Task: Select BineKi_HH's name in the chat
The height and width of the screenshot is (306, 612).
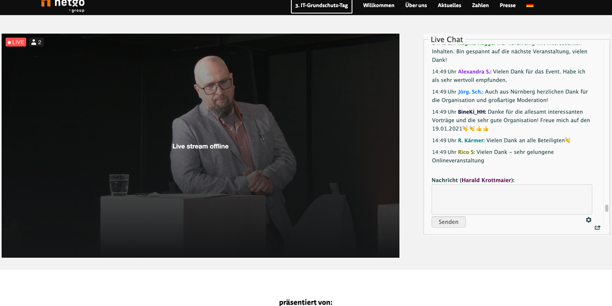Action: point(472,112)
